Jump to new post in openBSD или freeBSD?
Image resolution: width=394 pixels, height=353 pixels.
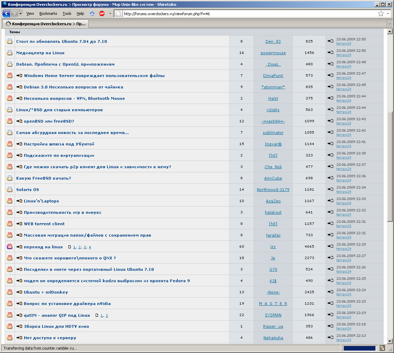[19, 121]
